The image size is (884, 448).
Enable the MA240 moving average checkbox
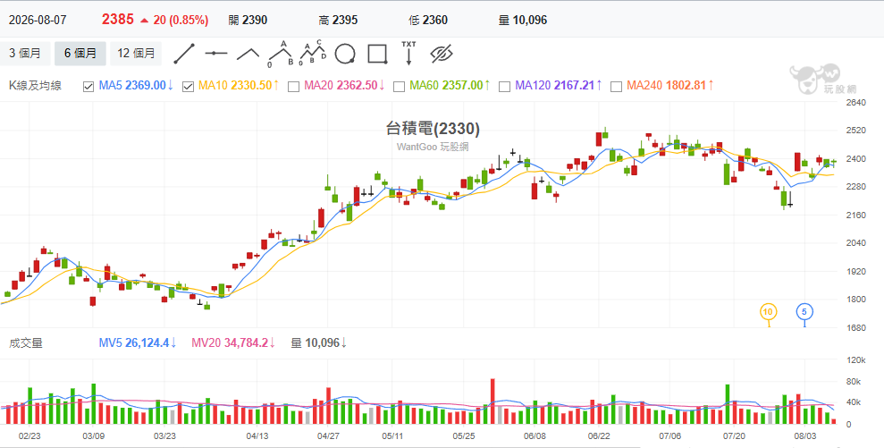[x=616, y=87]
